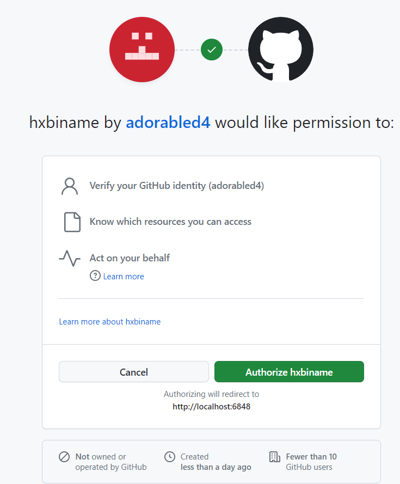Open Learn more under Act on your behalf
Image resolution: width=400 pixels, height=484 pixels.
[x=124, y=277]
